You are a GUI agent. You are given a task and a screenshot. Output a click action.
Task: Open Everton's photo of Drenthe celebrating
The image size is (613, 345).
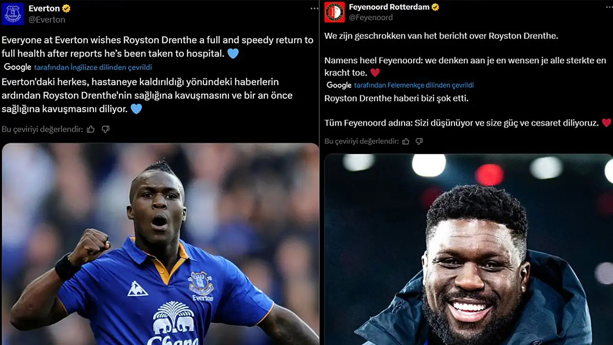point(160,244)
